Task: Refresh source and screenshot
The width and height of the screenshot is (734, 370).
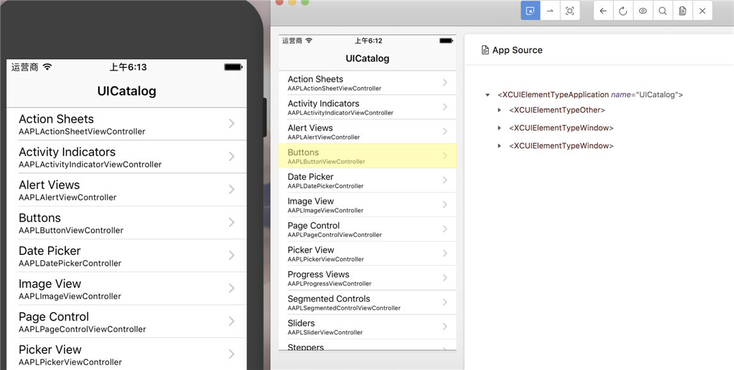Action: [x=623, y=11]
